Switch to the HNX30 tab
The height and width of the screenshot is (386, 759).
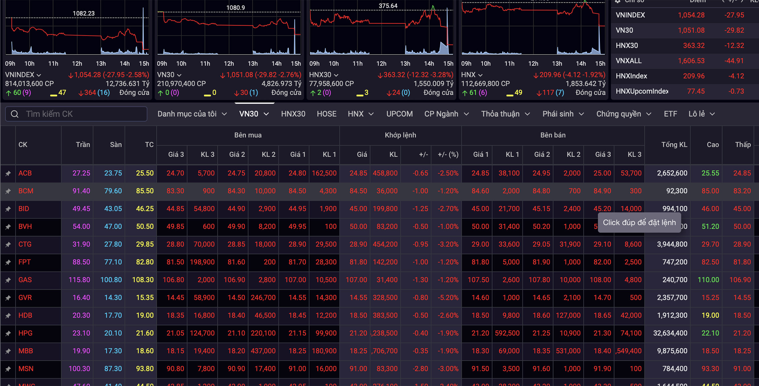pyautogui.click(x=293, y=114)
